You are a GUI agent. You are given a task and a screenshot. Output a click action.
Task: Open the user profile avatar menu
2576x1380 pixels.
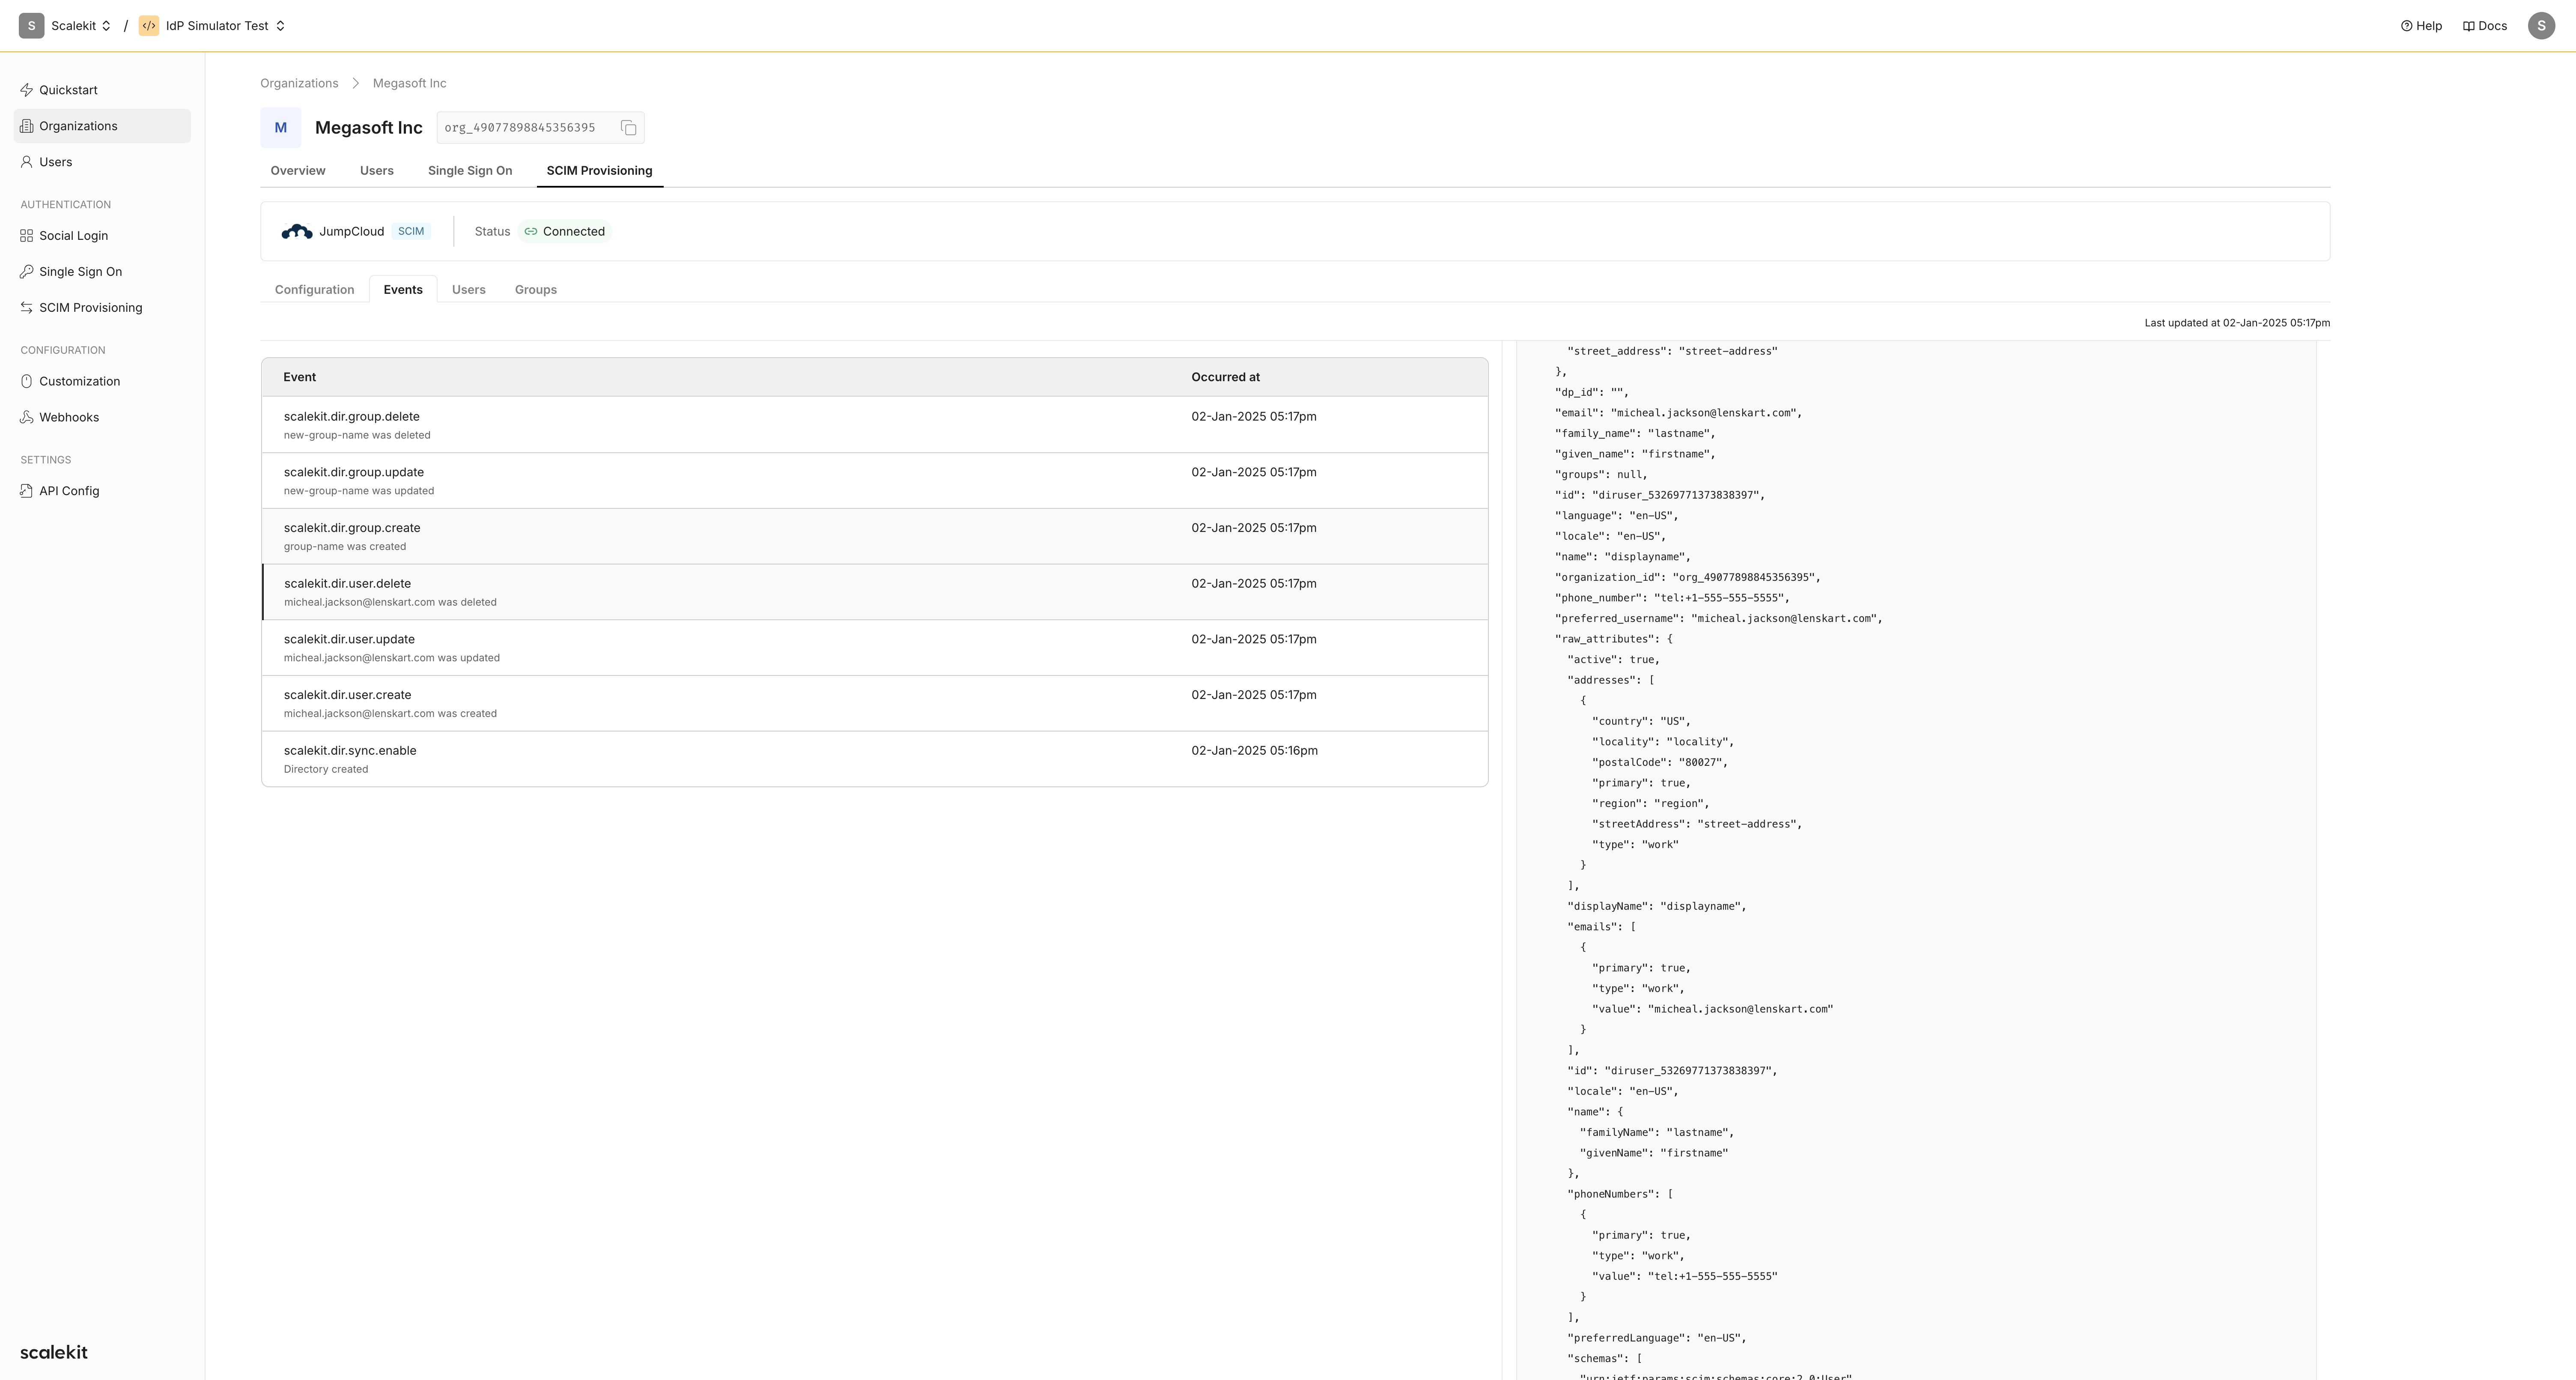click(2541, 26)
